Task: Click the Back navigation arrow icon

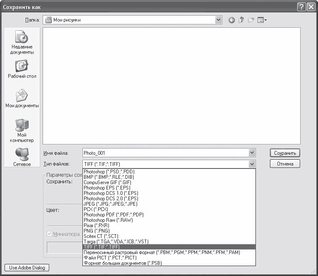Action: [231, 20]
